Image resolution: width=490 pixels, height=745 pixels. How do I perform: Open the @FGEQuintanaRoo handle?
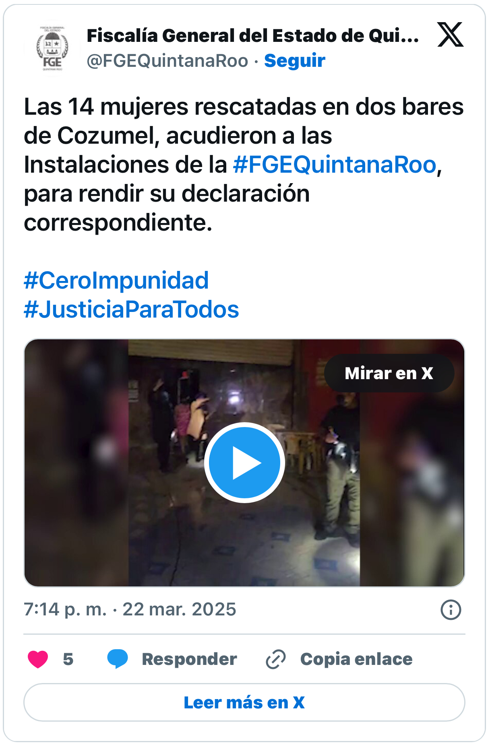click(167, 61)
